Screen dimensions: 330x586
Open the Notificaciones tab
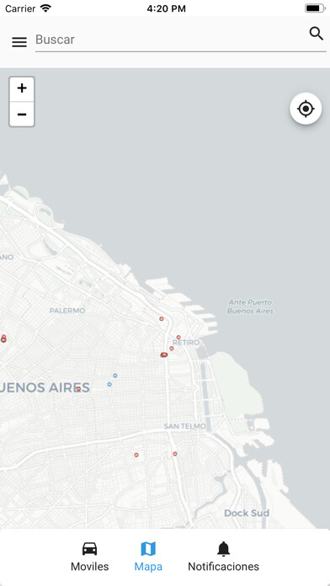tap(223, 557)
